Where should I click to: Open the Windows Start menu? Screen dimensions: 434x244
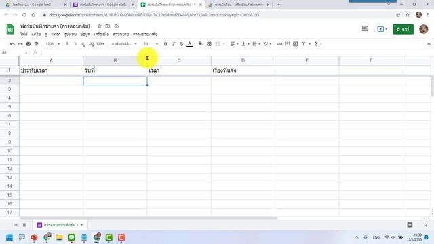click(9, 237)
